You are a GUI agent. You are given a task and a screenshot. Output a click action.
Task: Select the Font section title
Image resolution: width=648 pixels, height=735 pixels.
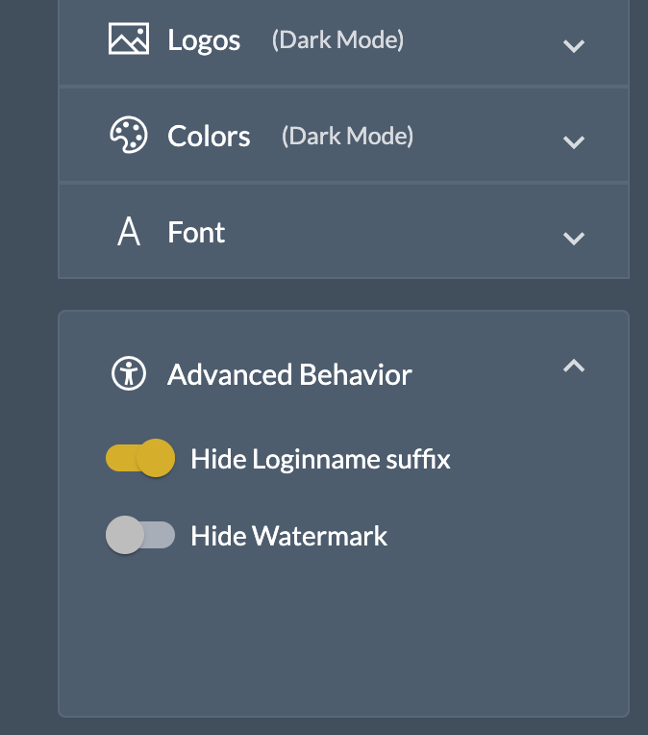pyautogui.click(x=196, y=233)
